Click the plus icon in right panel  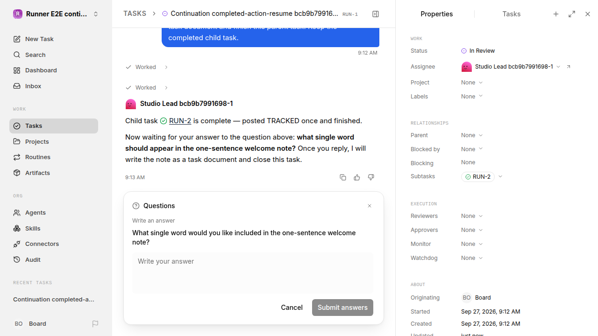(x=556, y=14)
